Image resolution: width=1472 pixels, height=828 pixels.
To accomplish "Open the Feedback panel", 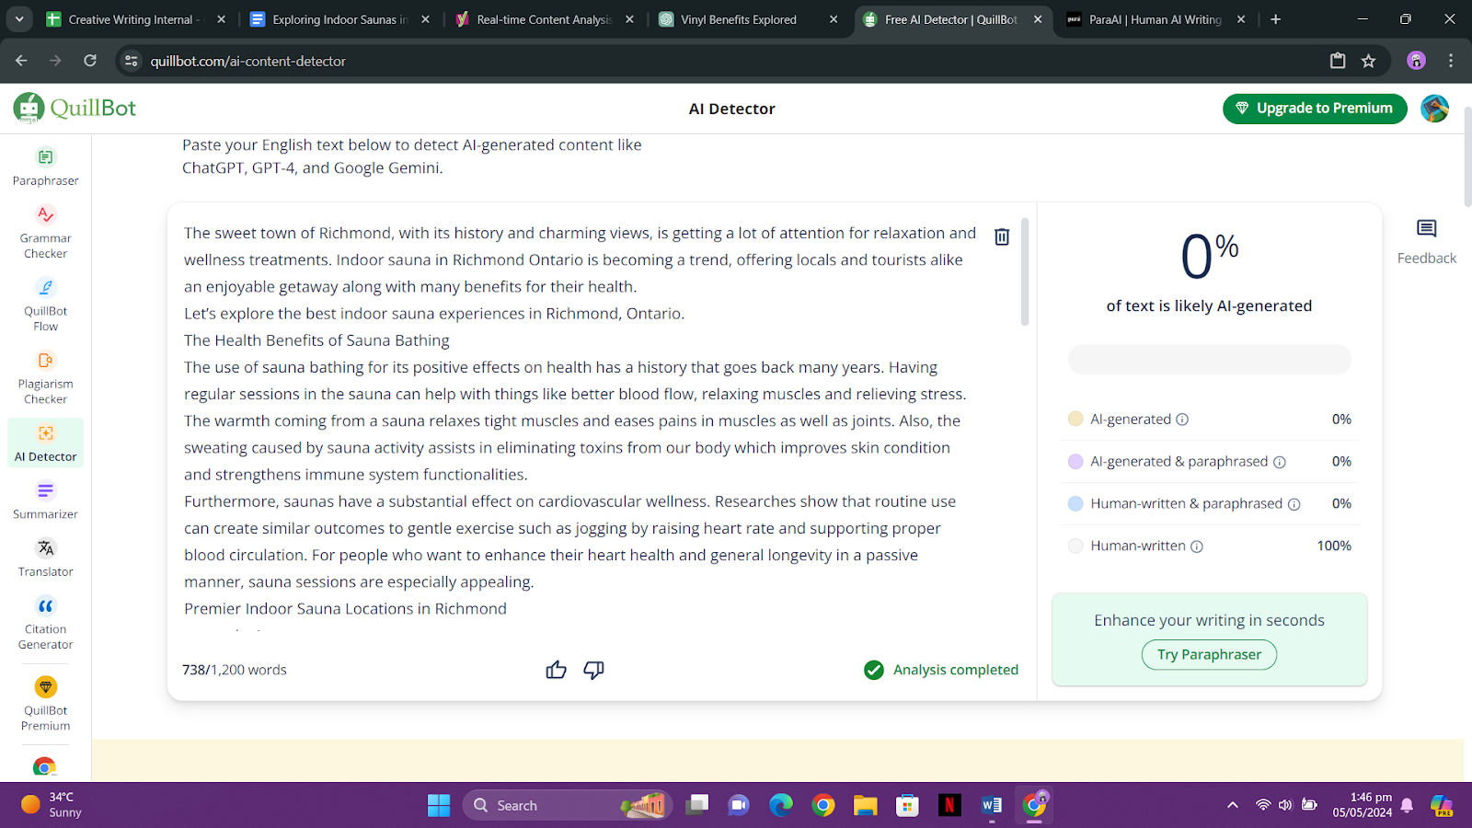I will (1426, 242).
